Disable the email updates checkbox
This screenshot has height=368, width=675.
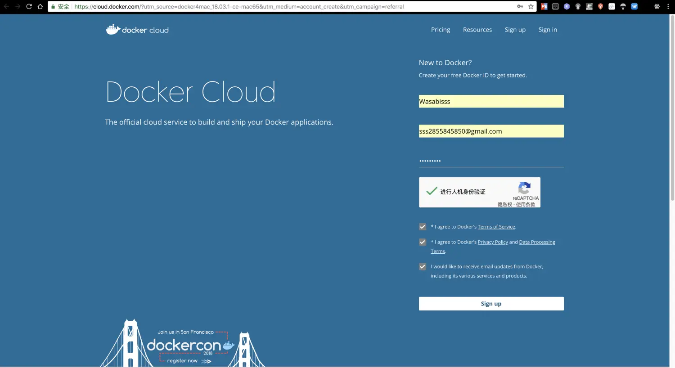[423, 266]
